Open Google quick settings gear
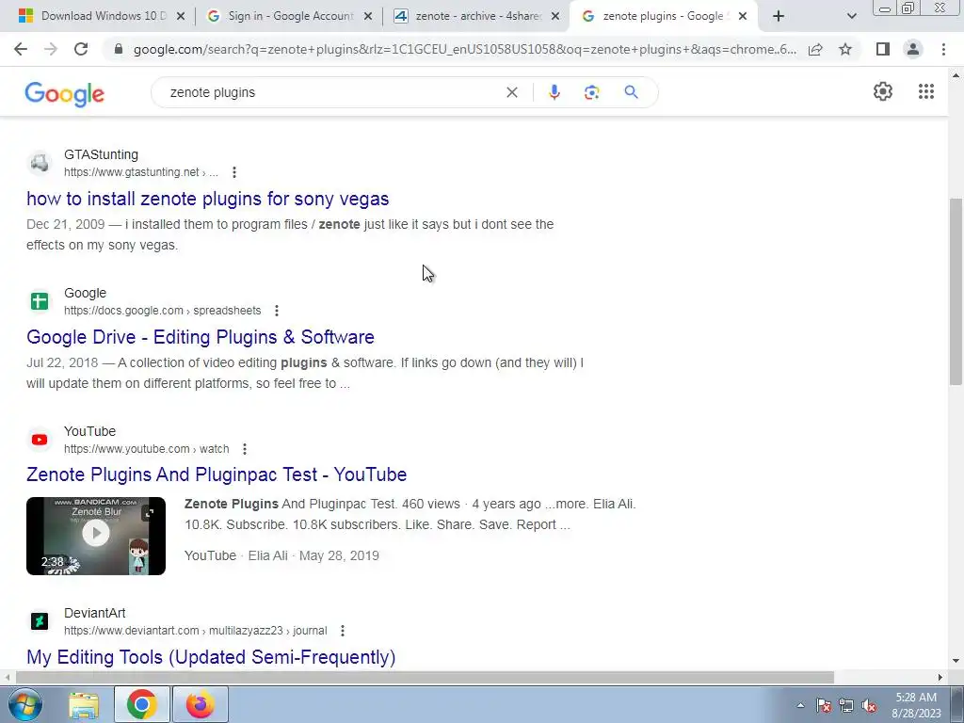This screenshot has height=723, width=964. click(883, 91)
